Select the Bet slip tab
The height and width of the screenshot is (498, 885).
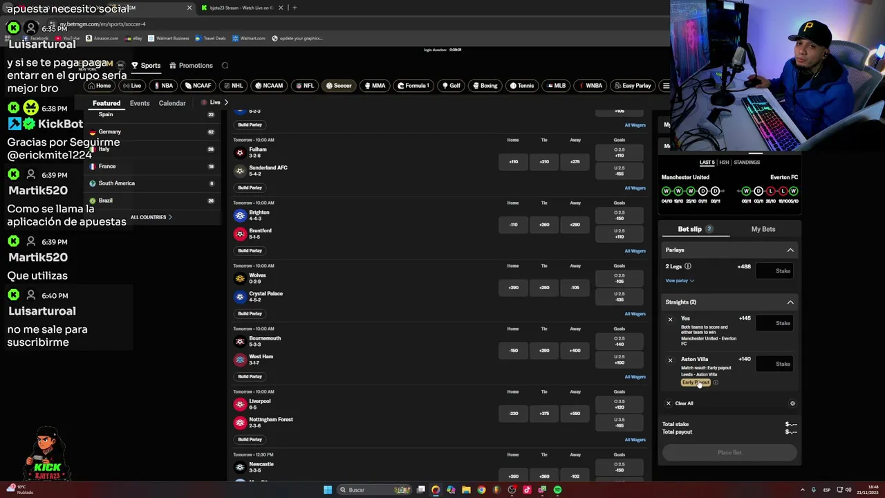(x=695, y=229)
